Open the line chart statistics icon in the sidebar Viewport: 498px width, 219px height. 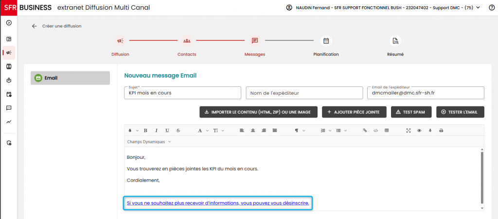[x=9, y=122]
